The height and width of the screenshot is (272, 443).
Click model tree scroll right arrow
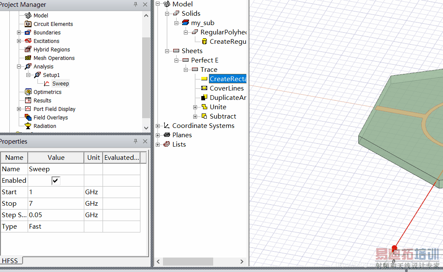[242, 261]
